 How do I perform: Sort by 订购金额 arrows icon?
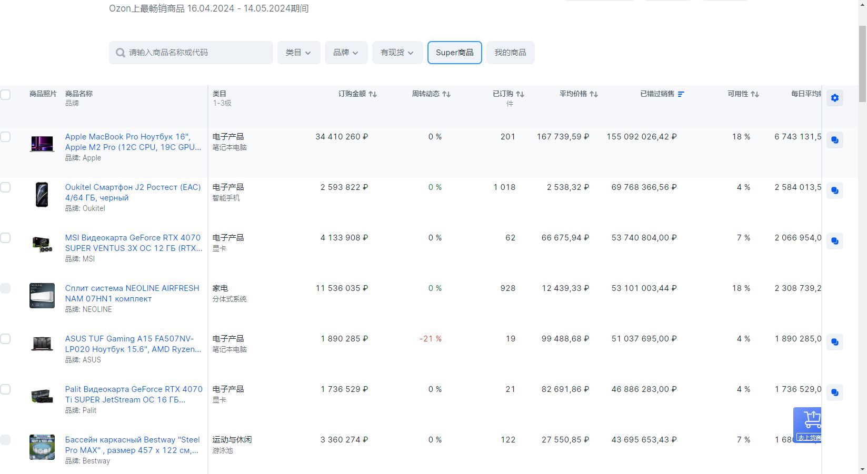point(373,94)
